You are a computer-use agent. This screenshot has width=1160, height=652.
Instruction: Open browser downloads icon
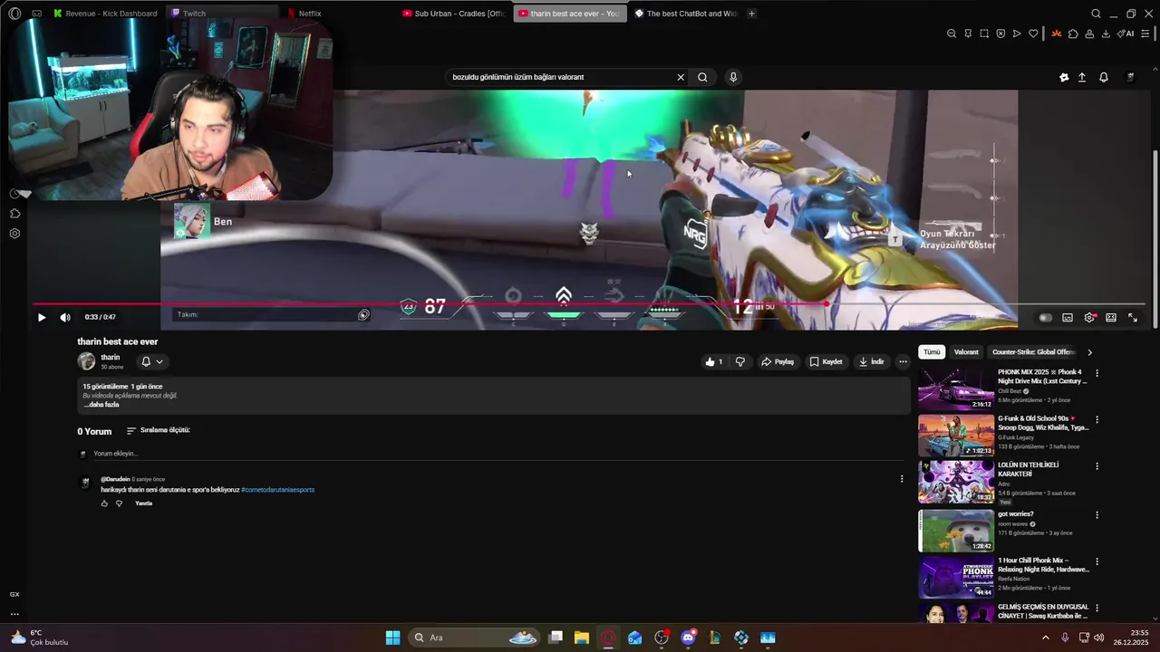click(1106, 34)
